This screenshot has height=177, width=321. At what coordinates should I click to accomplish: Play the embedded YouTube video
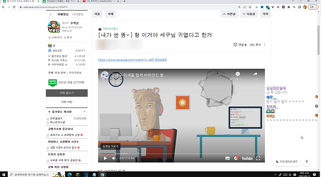(106, 158)
